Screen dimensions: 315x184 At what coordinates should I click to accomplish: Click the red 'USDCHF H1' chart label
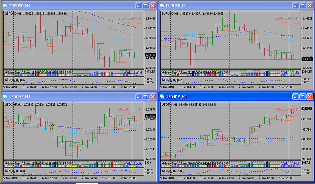130,109
